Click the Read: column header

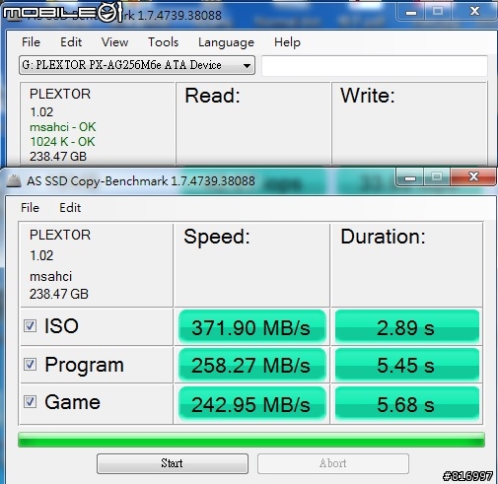[x=213, y=96]
